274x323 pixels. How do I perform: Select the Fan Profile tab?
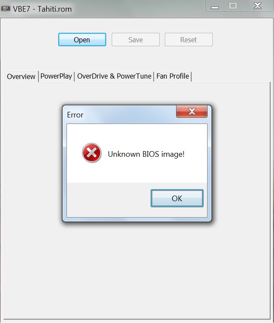click(x=173, y=76)
